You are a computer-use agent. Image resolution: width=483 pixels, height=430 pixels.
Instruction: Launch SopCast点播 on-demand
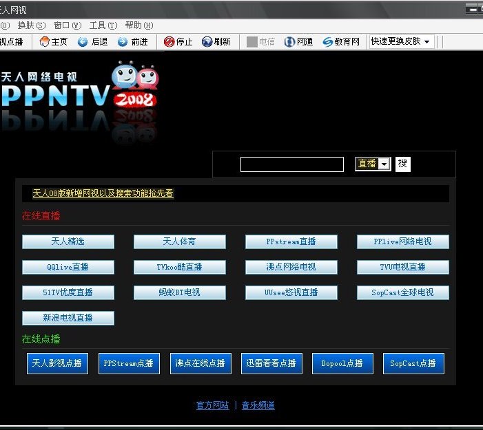pyautogui.click(x=413, y=363)
